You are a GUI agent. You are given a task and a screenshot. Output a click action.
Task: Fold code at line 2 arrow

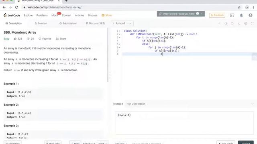120,34
